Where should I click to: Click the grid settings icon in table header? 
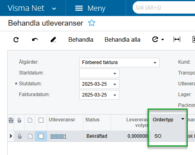coord(11,120)
